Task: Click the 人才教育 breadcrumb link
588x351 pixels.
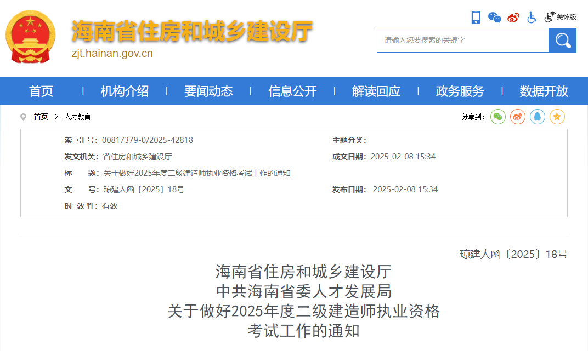Action: [77, 117]
